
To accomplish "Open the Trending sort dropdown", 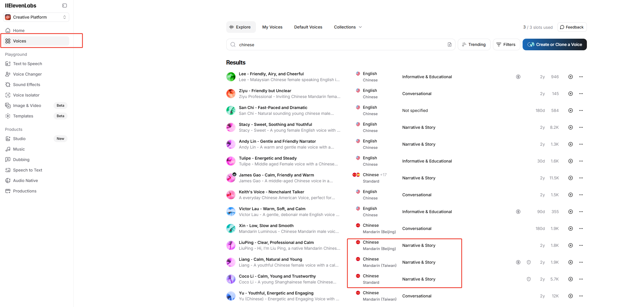I will point(474,44).
